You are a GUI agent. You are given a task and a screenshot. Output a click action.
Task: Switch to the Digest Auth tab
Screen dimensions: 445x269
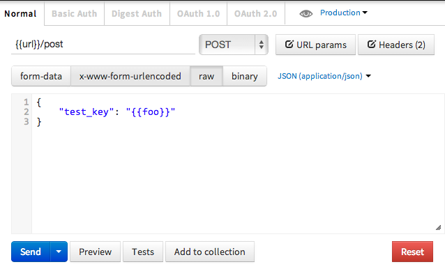point(137,14)
